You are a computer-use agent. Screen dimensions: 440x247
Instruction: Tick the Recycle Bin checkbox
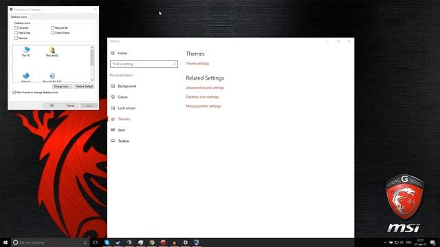click(52, 27)
